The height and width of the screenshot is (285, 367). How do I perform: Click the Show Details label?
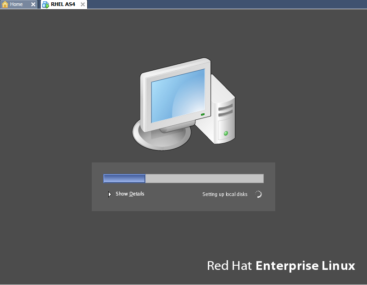coord(130,194)
